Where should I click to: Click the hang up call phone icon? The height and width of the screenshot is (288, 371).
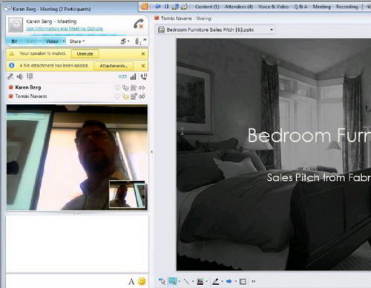tap(139, 24)
